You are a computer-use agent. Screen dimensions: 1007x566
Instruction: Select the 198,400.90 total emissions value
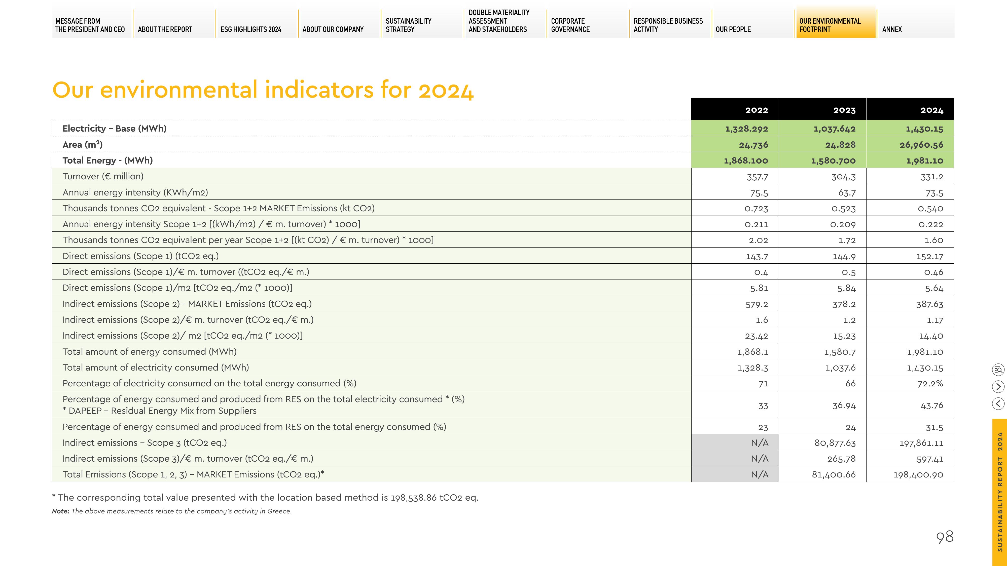[918, 475]
